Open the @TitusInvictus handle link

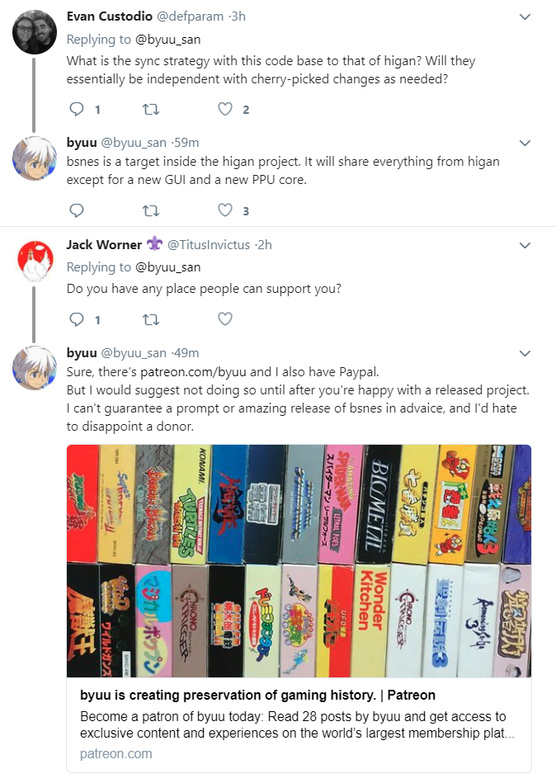pyautogui.click(x=209, y=245)
